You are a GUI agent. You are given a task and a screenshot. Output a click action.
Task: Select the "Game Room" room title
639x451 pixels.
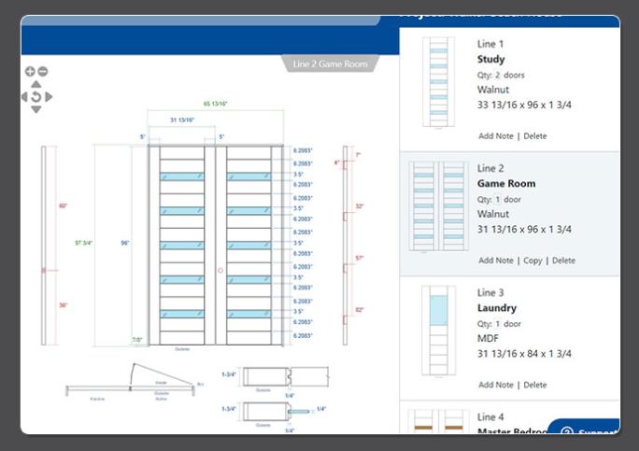click(506, 184)
